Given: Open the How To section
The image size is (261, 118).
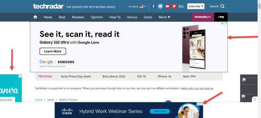Looking at the screenshot, I should click(115, 17).
